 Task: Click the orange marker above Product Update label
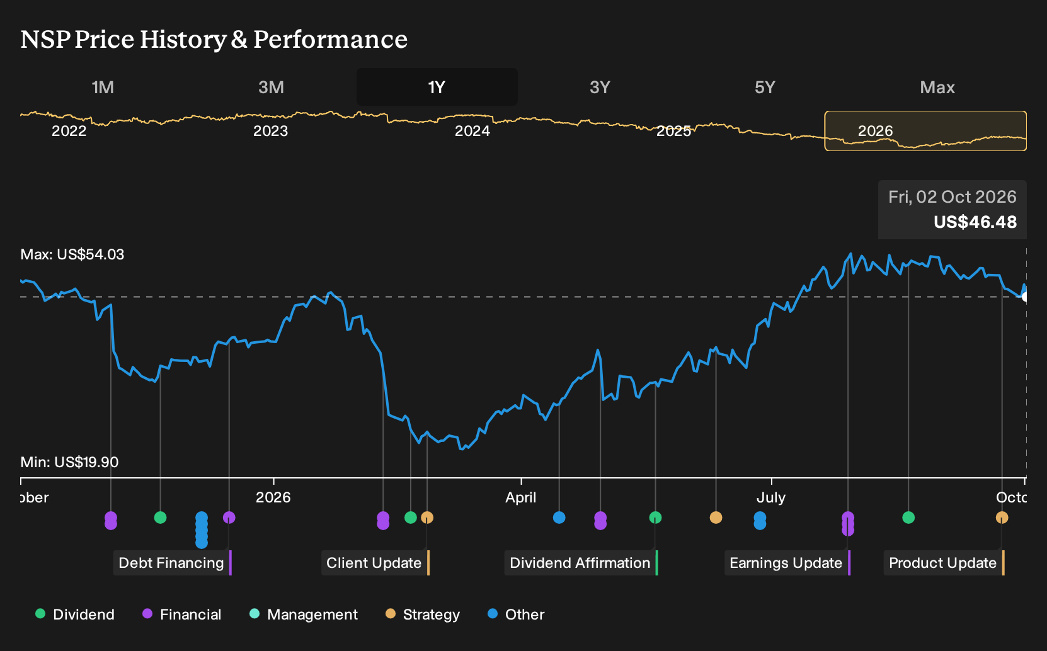tap(1002, 518)
